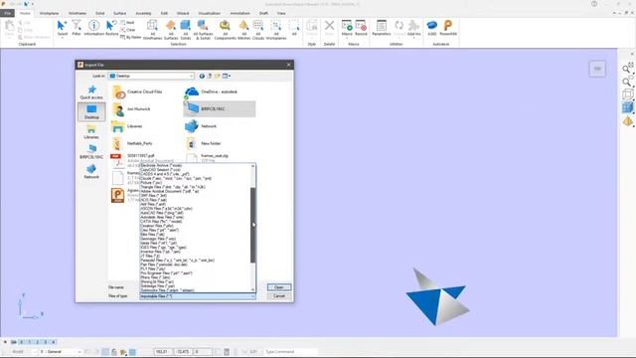Switch to the Solid ribbon tab
This screenshot has height=358, width=636.
pyautogui.click(x=99, y=13)
